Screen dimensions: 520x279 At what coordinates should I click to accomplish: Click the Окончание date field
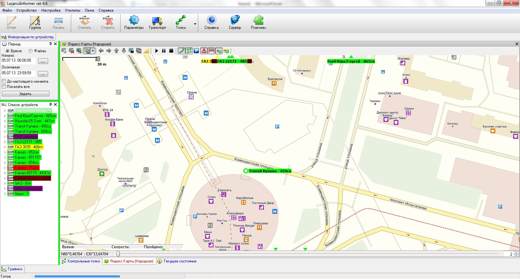pyautogui.click(x=18, y=73)
